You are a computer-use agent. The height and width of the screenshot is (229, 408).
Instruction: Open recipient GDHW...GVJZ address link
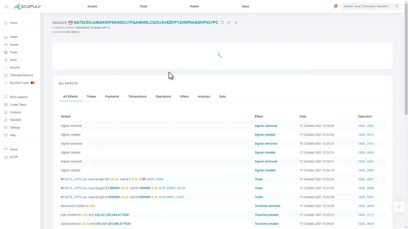tap(176, 188)
